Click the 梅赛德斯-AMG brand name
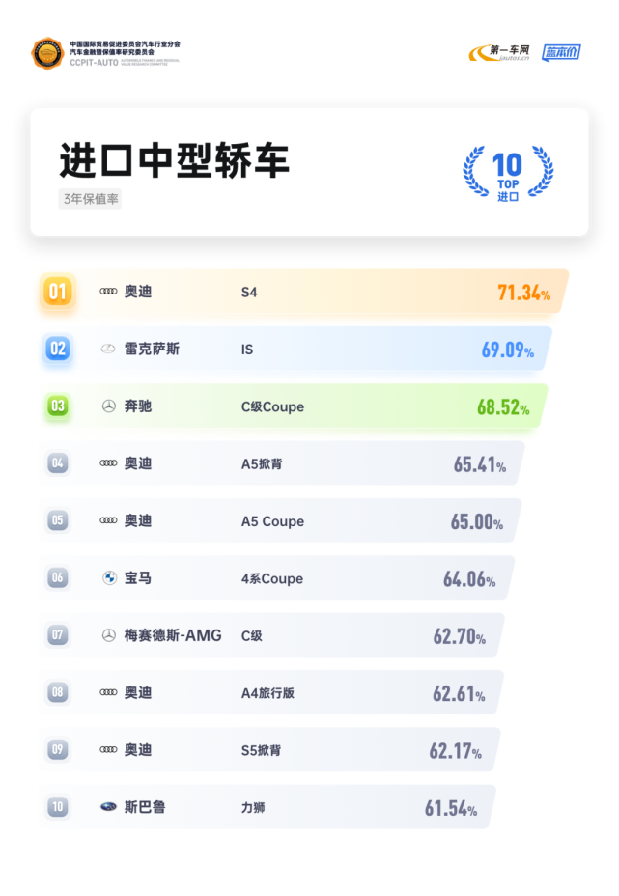619x896 pixels. pos(173,635)
